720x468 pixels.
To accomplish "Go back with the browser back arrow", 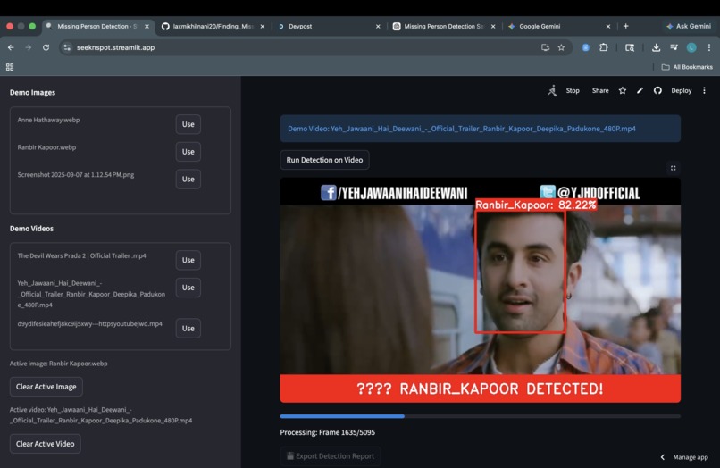I will pyautogui.click(x=11, y=47).
